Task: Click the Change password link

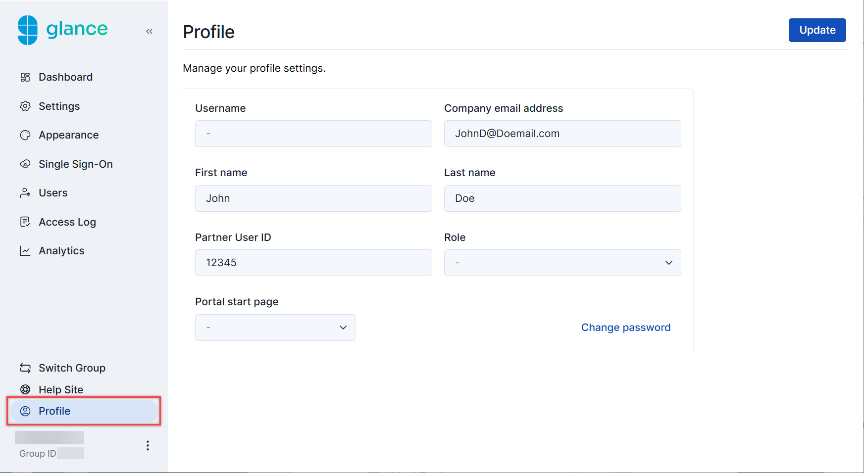Action: tap(626, 328)
